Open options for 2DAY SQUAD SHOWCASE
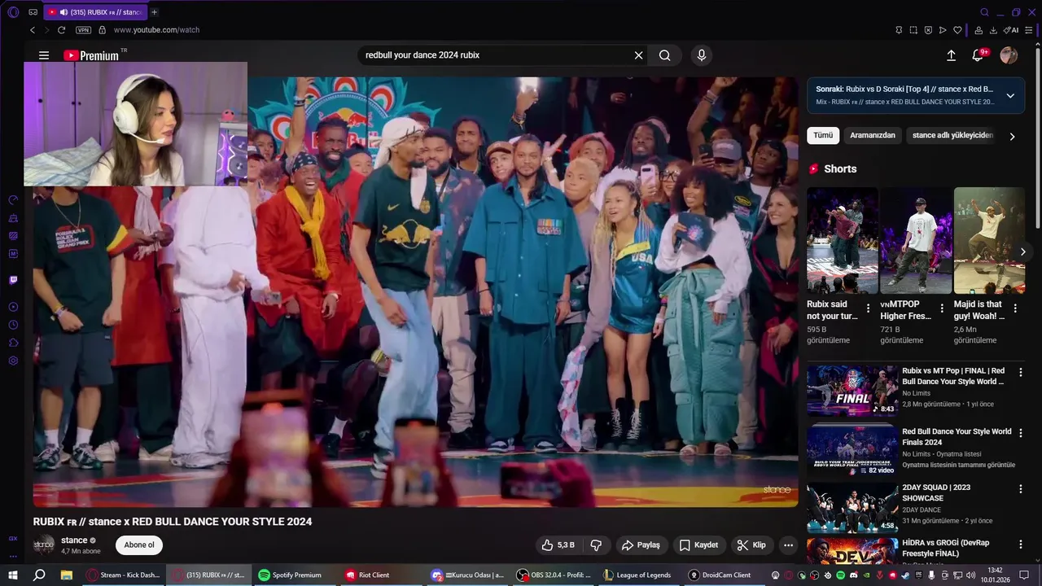This screenshot has width=1042, height=586. point(1020,489)
